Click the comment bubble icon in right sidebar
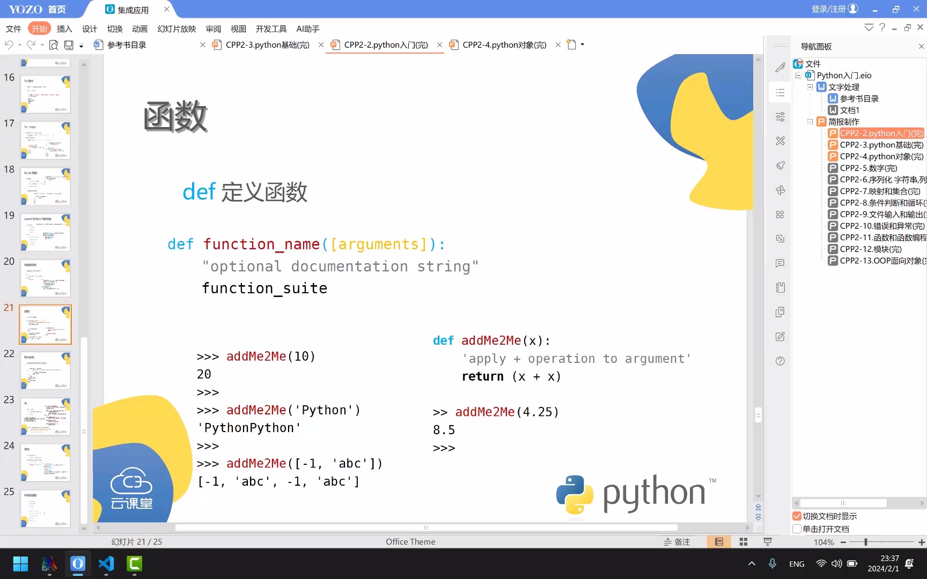This screenshot has width=927, height=579. pos(780,263)
